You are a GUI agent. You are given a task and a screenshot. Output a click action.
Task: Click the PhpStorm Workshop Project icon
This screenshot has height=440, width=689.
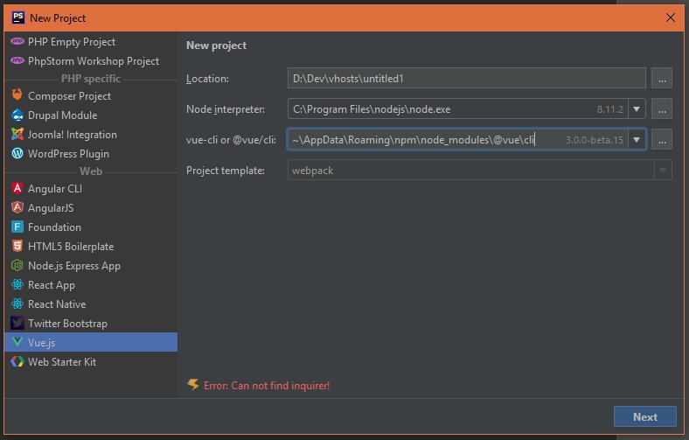click(x=17, y=61)
